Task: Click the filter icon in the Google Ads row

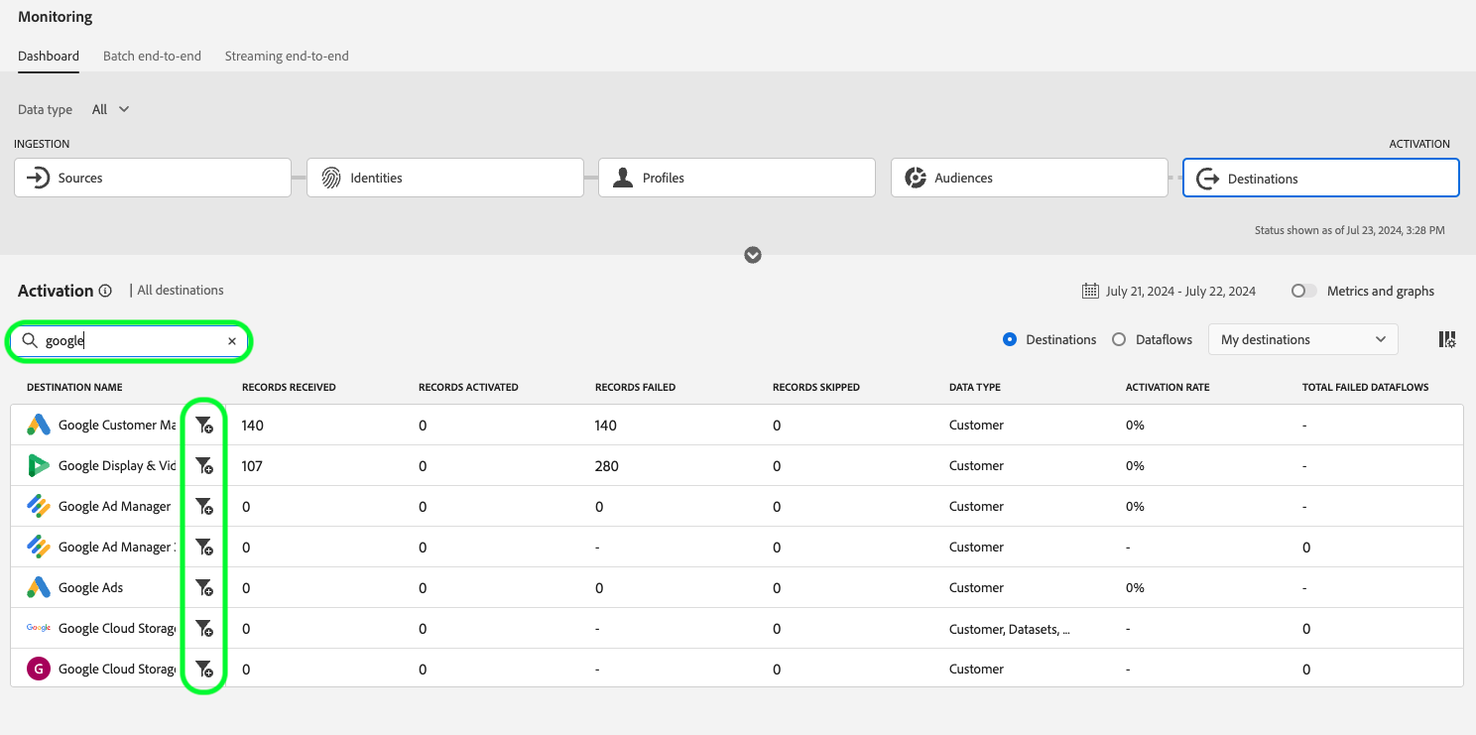Action: pyautogui.click(x=203, y=588)
